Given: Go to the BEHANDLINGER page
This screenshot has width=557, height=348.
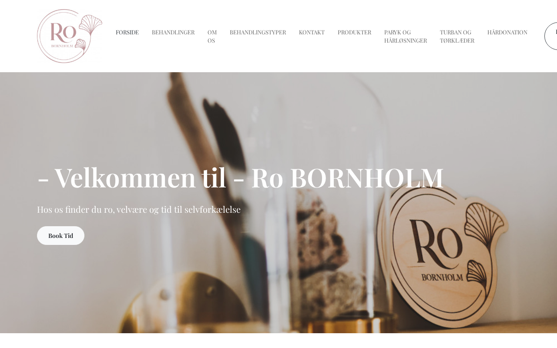Looking at the screenshot, I should tap(173, 32).
